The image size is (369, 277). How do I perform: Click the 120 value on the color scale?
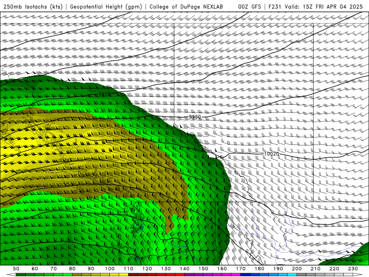point(147,269)
